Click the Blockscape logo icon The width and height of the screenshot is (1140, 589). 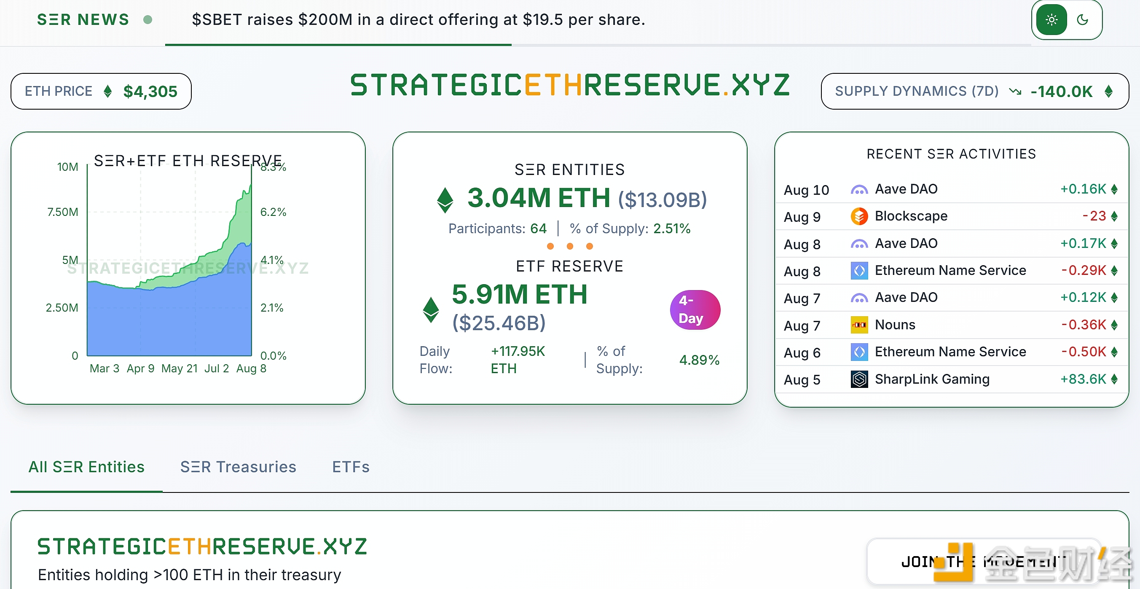(859, 216)
